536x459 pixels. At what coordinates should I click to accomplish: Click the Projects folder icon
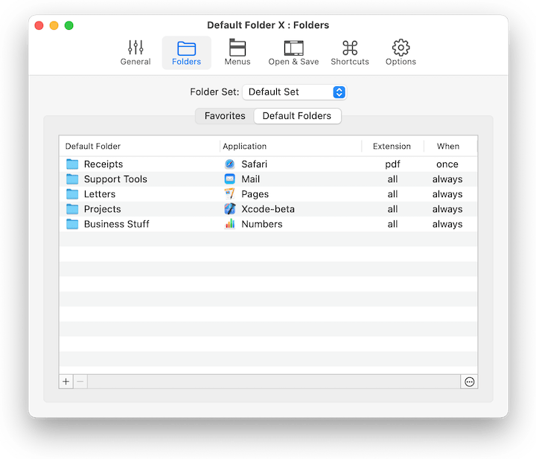[72, 209]
